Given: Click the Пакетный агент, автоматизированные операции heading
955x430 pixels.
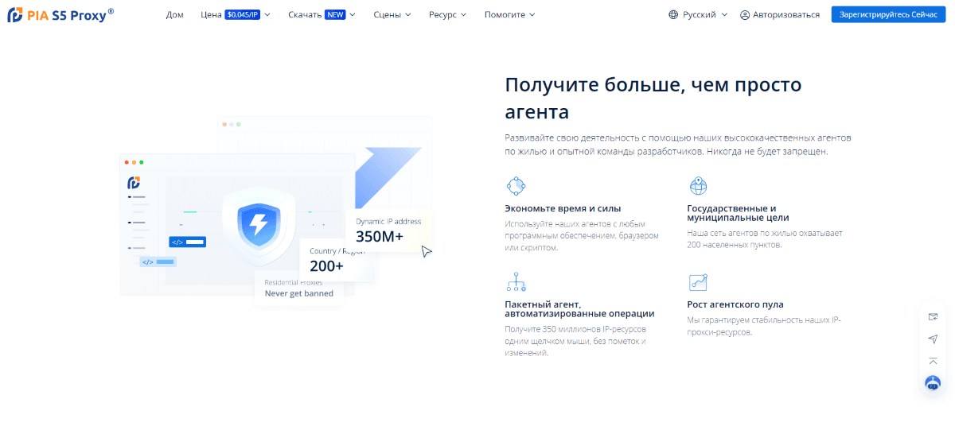Looking at the screenshot, I should click(579, 309).
